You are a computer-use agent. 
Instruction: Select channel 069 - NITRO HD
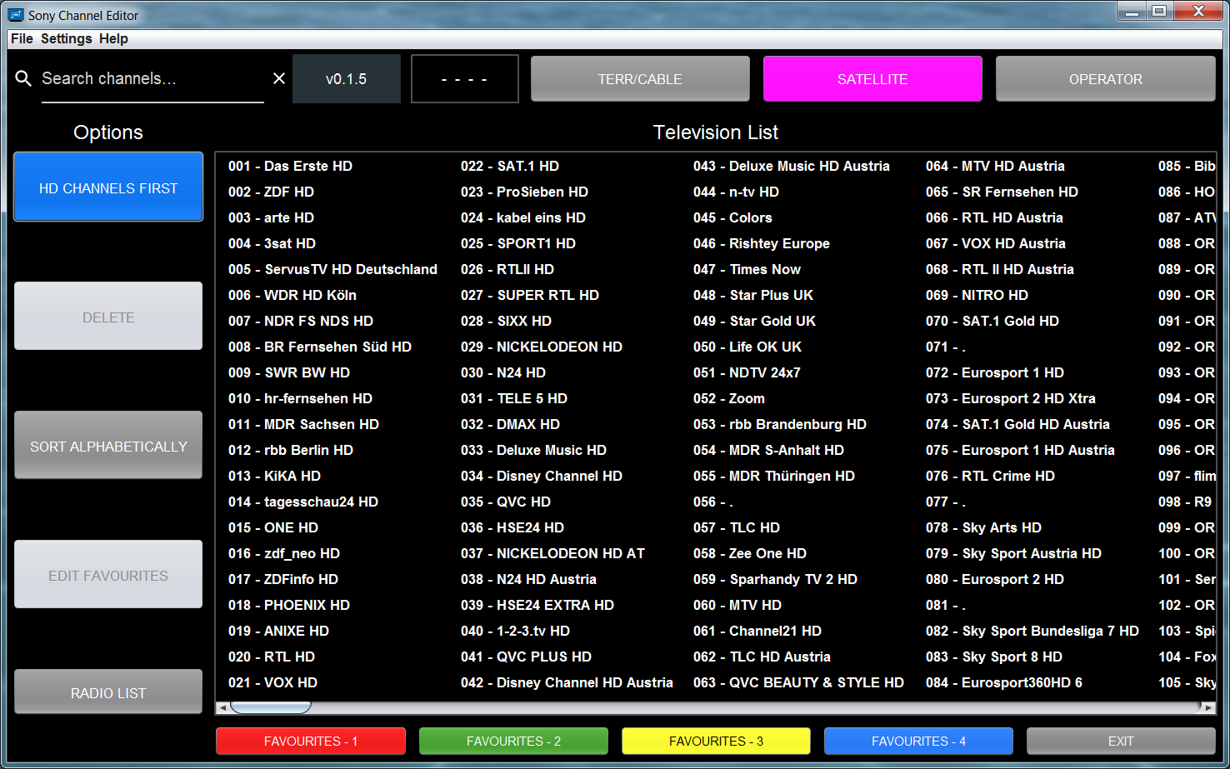point(977,295)
